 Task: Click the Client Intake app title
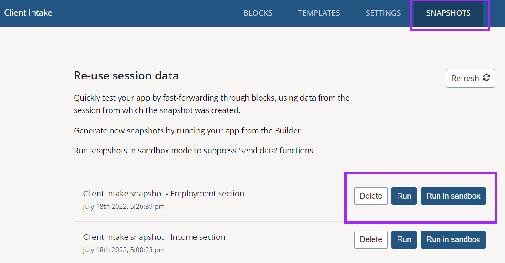pyautogui.click(x=28, y=12)
